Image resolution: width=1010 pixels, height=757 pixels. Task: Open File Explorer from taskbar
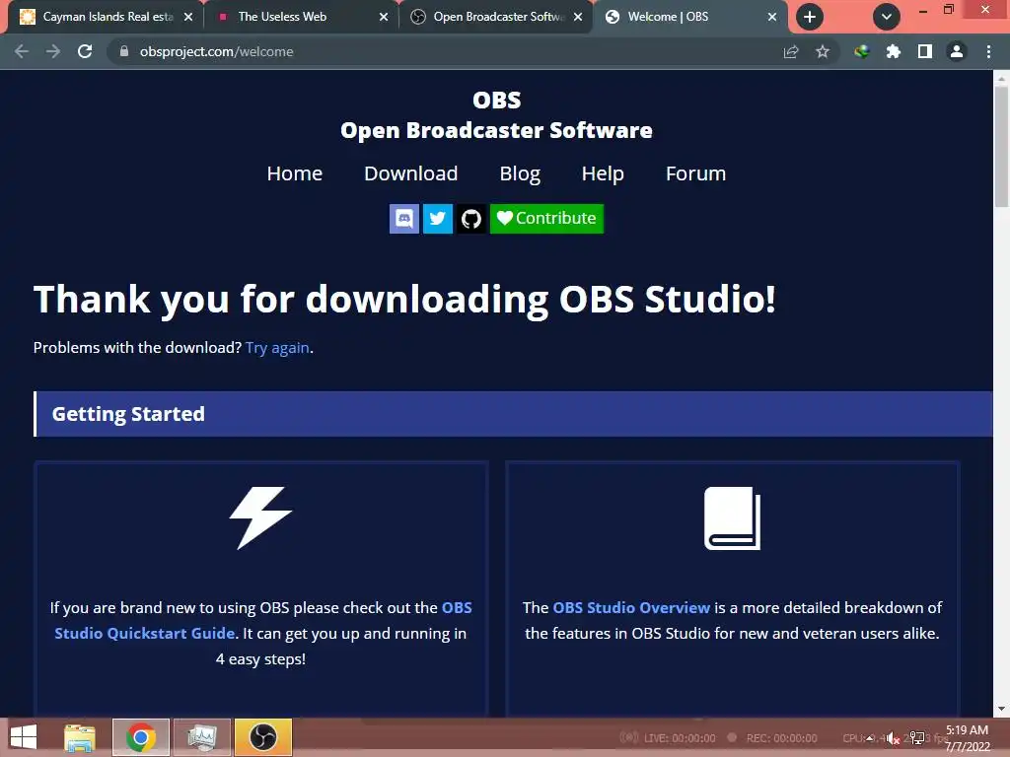coord(80,737)
